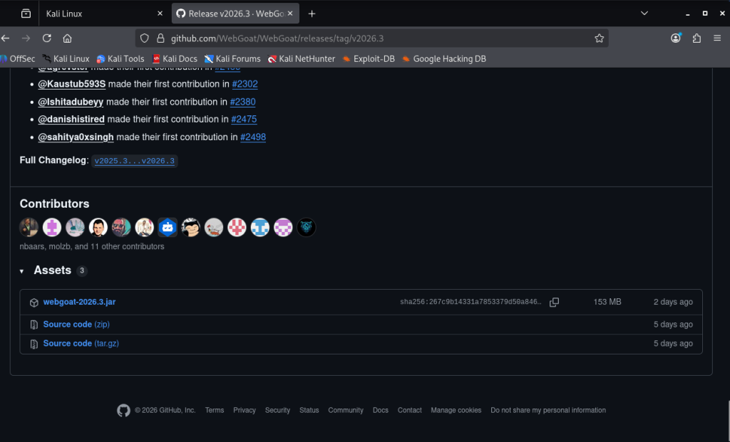
Task: Click Manage cookies in the footer
Action: [456, 411]
